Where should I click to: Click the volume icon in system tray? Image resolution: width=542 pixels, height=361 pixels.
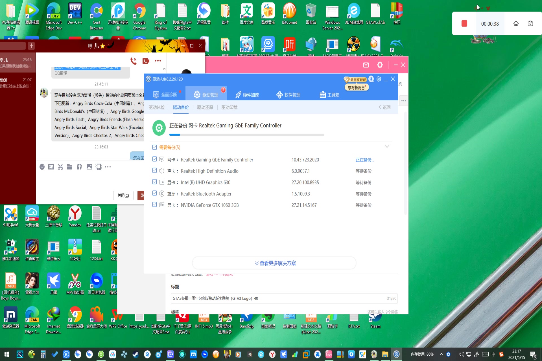pyautogui.click(x=462, y=354)
